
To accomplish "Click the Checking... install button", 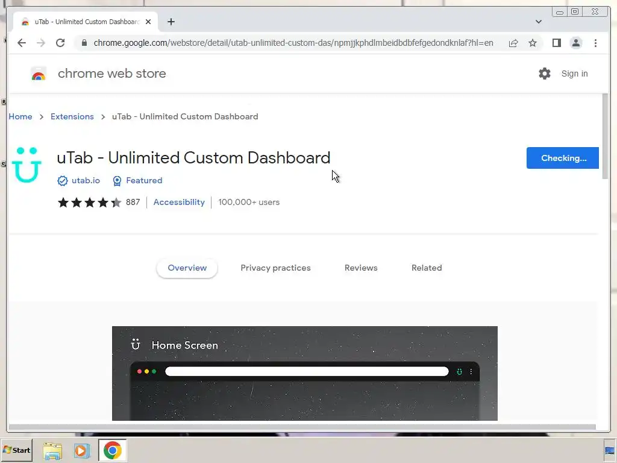I will click(x=562, y=158).
